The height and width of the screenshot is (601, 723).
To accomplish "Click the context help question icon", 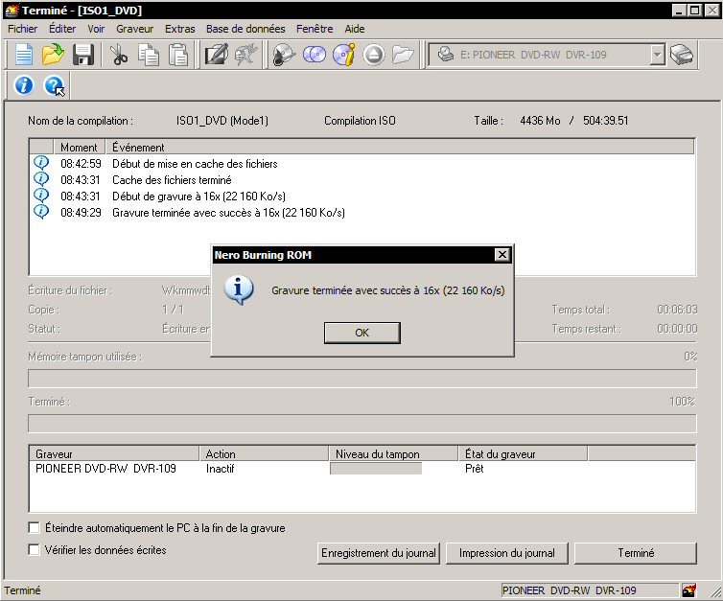I will coord(54,85).
